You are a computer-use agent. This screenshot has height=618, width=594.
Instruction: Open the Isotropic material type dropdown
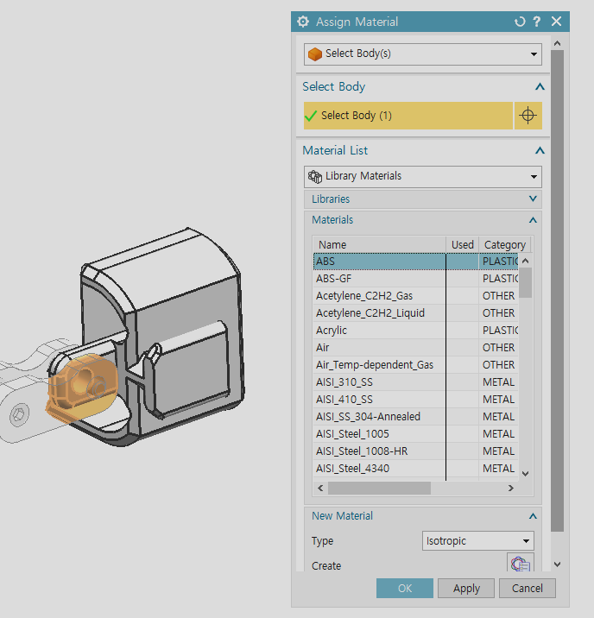(477, 541)
